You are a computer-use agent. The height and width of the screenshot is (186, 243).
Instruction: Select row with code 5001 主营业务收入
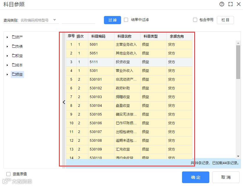(129, 45)
